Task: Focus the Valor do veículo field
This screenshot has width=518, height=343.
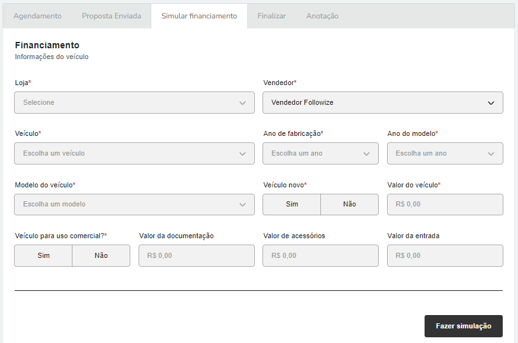Action: 445,205
